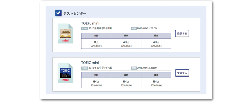Click the blue checkmark icon beside テストセンター
The width and height of the screenshot is (250, 103).
tap(58, 13)
